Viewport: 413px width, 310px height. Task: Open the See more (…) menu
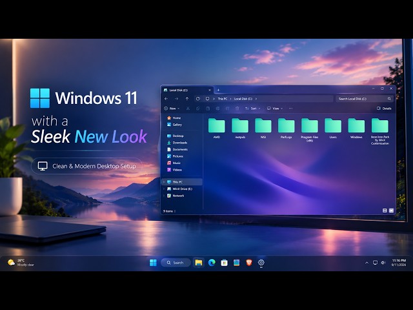coord(290,108)
